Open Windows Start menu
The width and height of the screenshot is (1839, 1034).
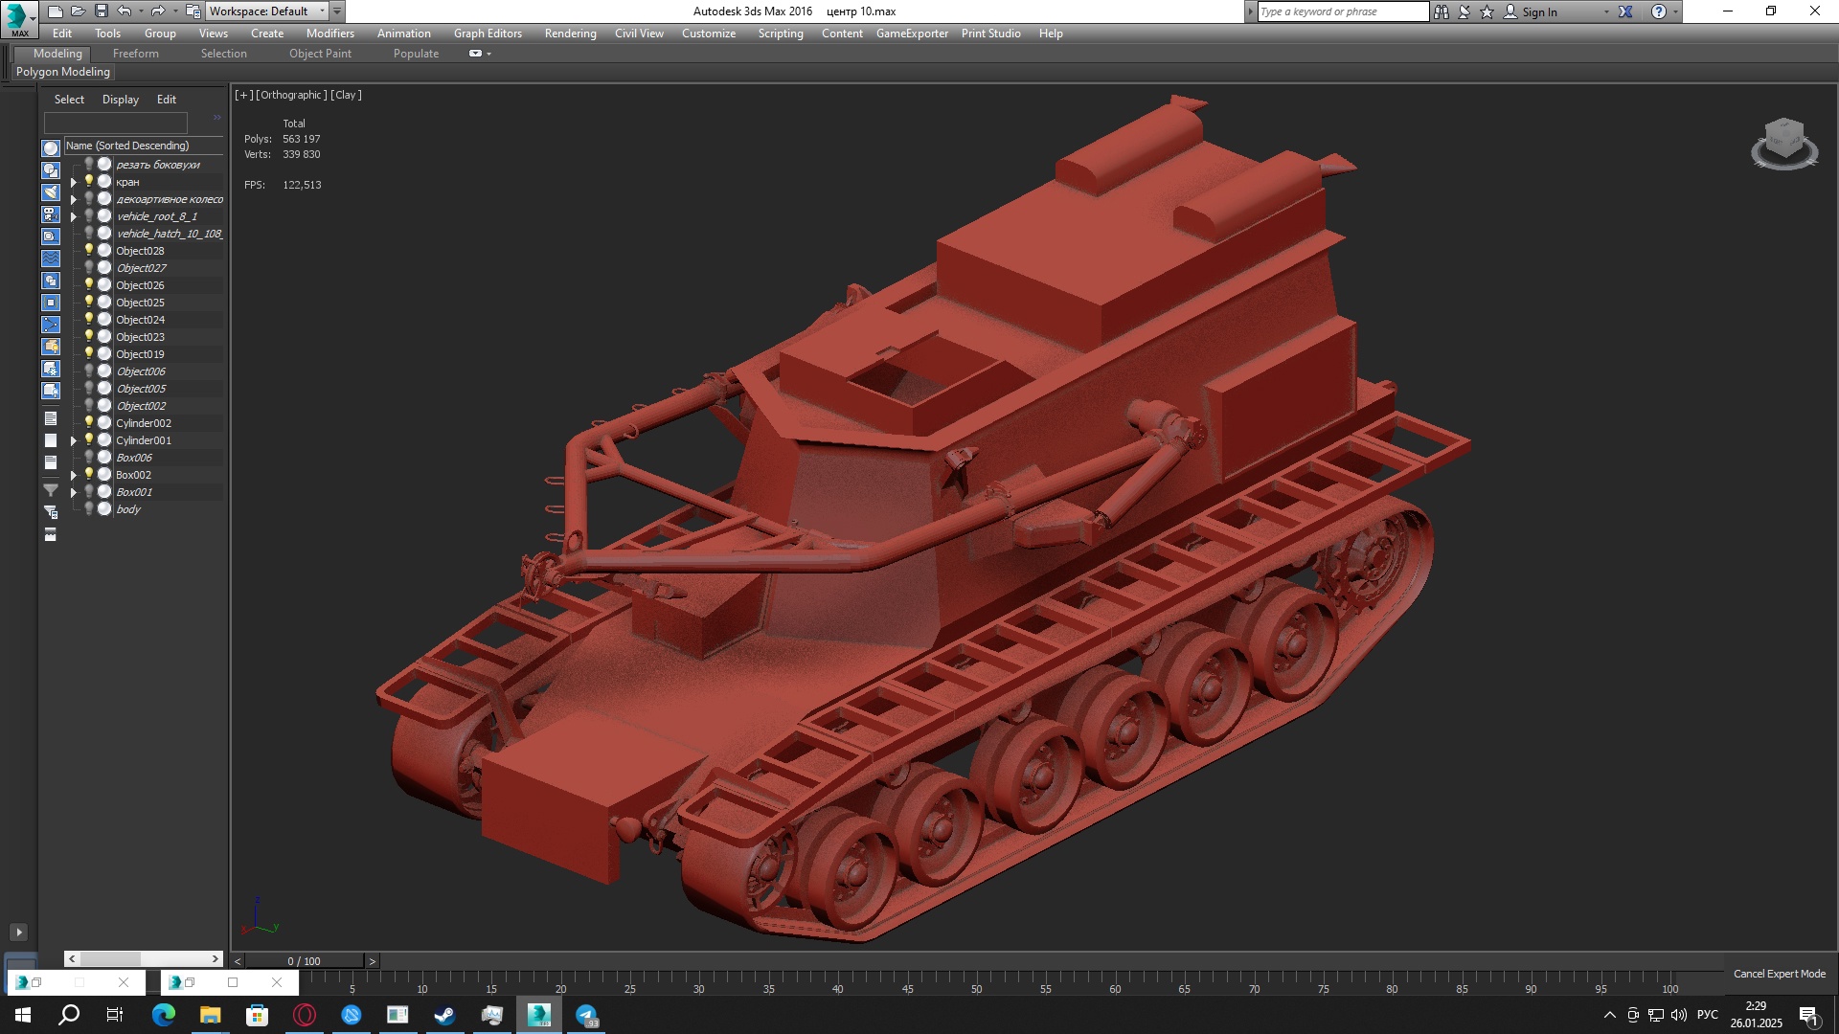pyautogui.click(x=23, y=1015)
